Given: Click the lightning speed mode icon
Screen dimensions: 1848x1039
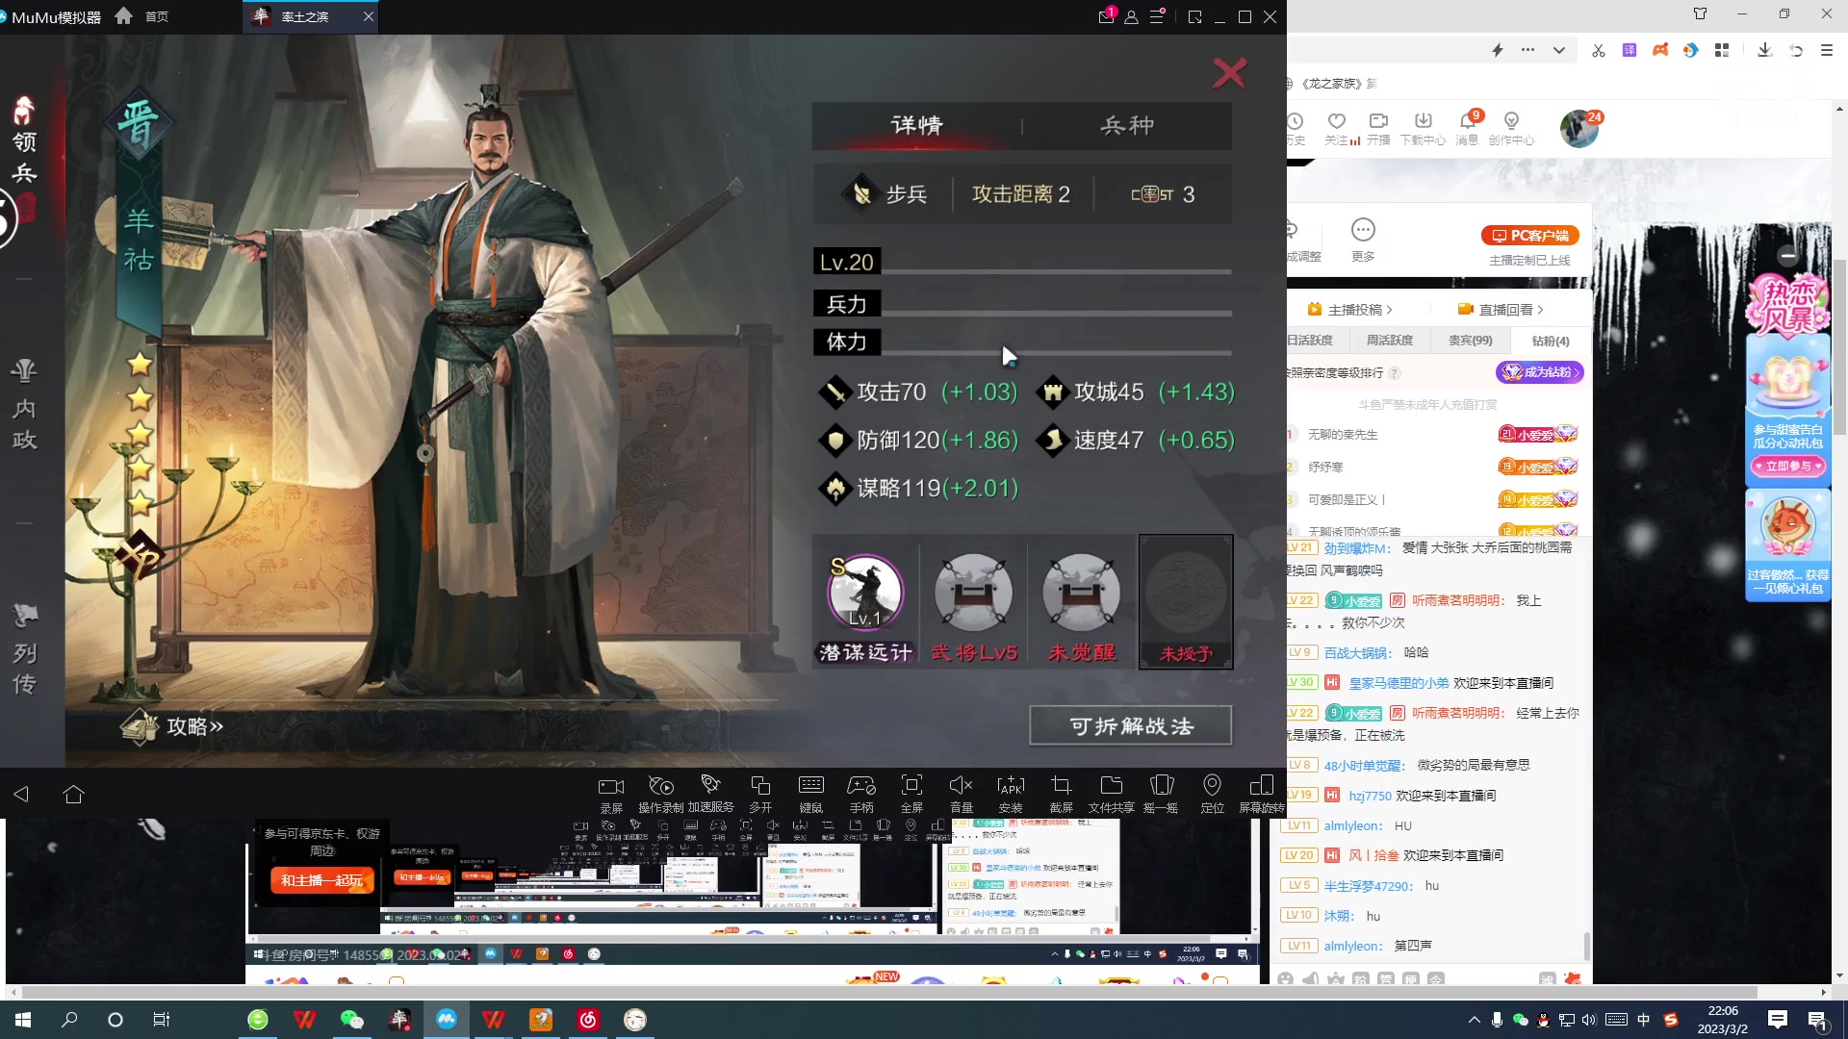Looking at the screenshot, I should coord(1498,50).
